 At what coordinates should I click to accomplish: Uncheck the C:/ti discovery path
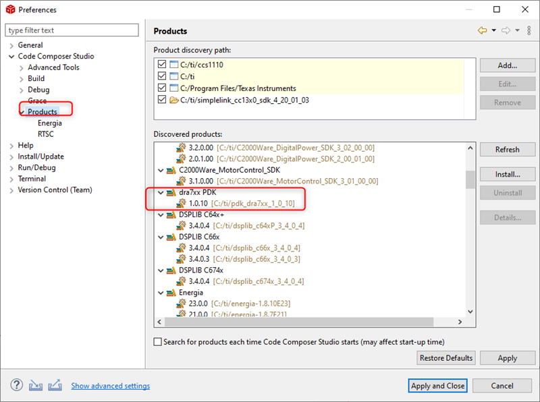[162, 76]
